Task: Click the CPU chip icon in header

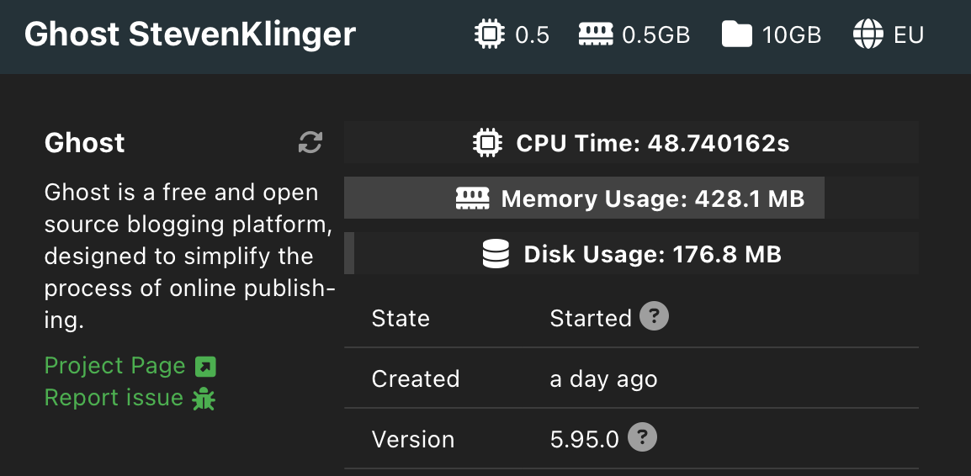Action: (x=490, y=34)
